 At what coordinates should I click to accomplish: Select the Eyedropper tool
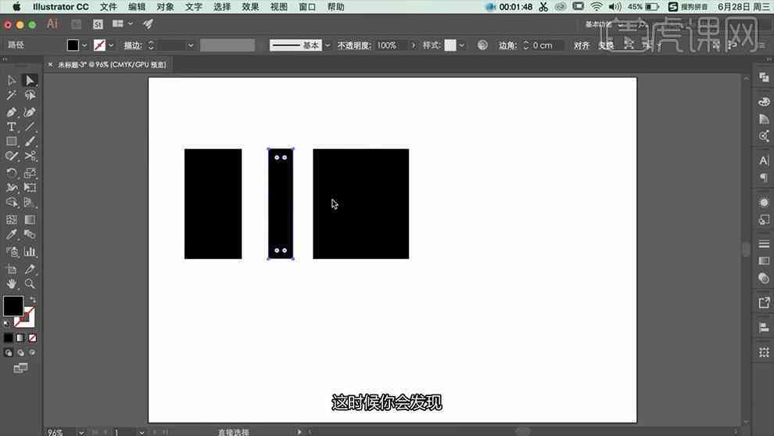[x=12, y=234]
